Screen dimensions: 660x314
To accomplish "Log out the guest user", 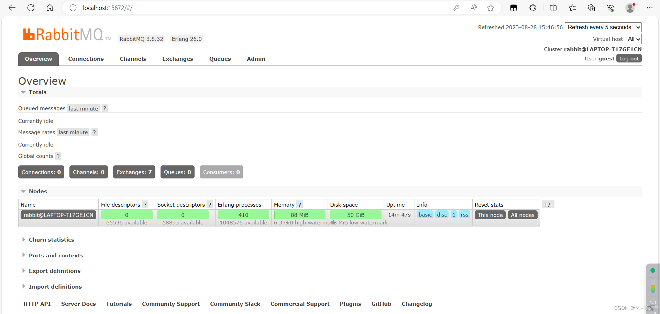I will [629, 58].
